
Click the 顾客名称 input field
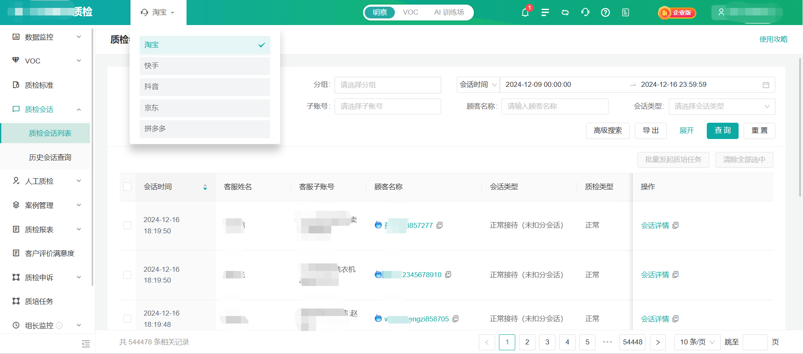[555, 106]
